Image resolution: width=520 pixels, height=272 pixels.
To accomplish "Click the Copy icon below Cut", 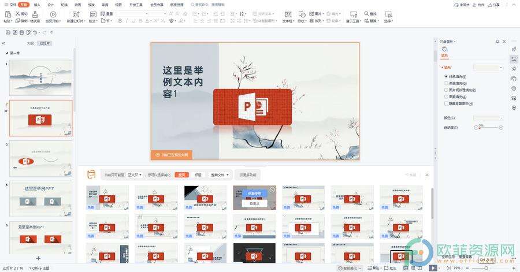I will click(x=17, y=21).
